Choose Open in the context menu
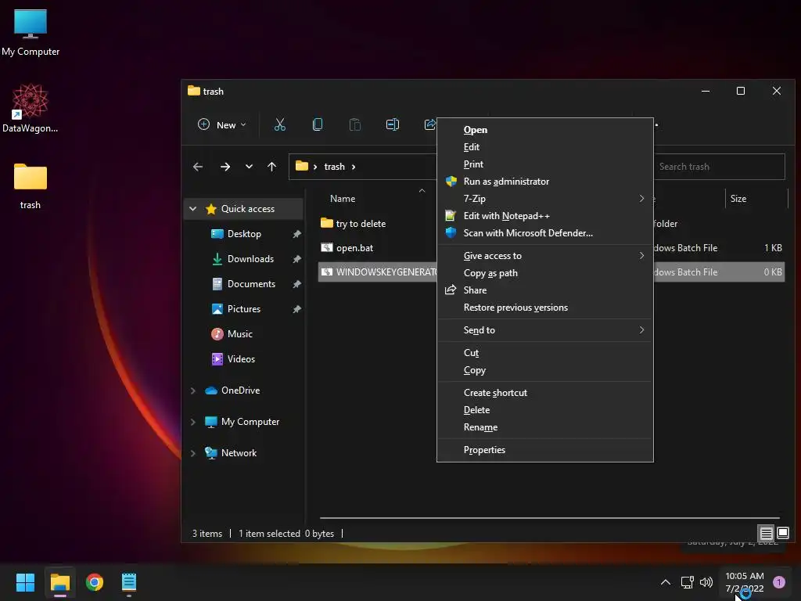The image size is (801, 601). coord(545,130)
